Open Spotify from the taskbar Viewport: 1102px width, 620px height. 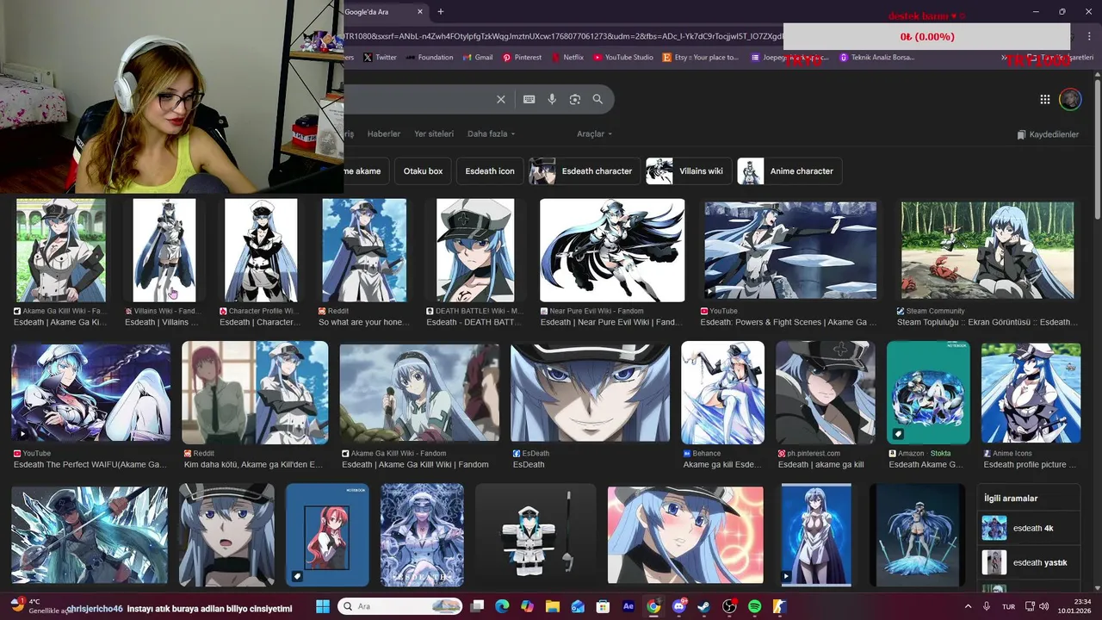point(755,606)
